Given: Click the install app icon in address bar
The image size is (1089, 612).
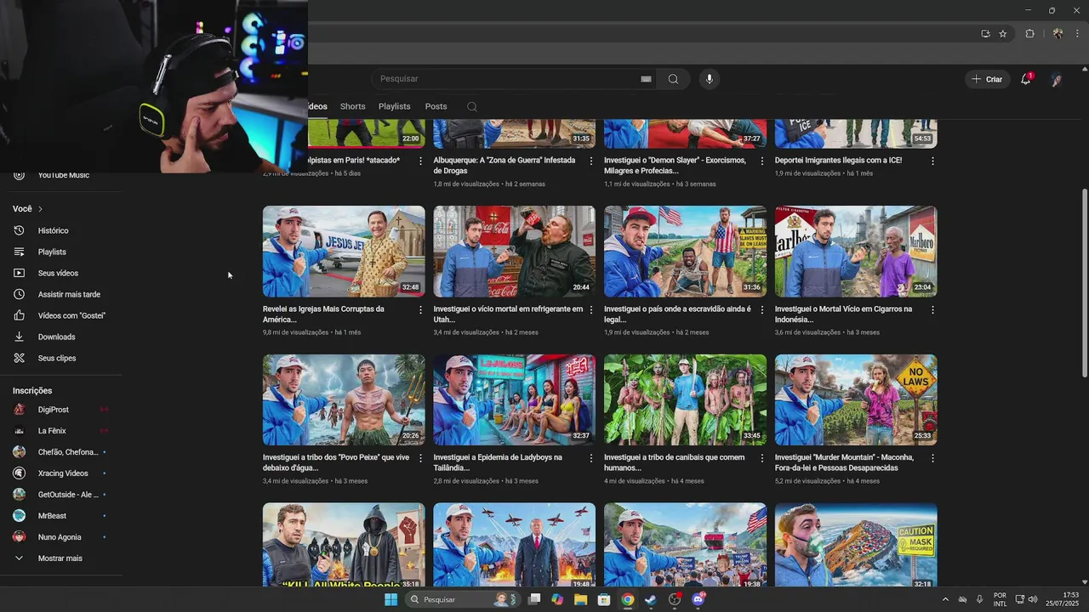Looking at the screenshot, I should pyautogui.click(x=985, y=34).
